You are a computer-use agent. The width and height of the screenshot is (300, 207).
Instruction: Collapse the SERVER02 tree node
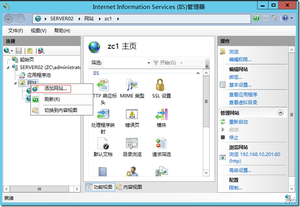8,67
